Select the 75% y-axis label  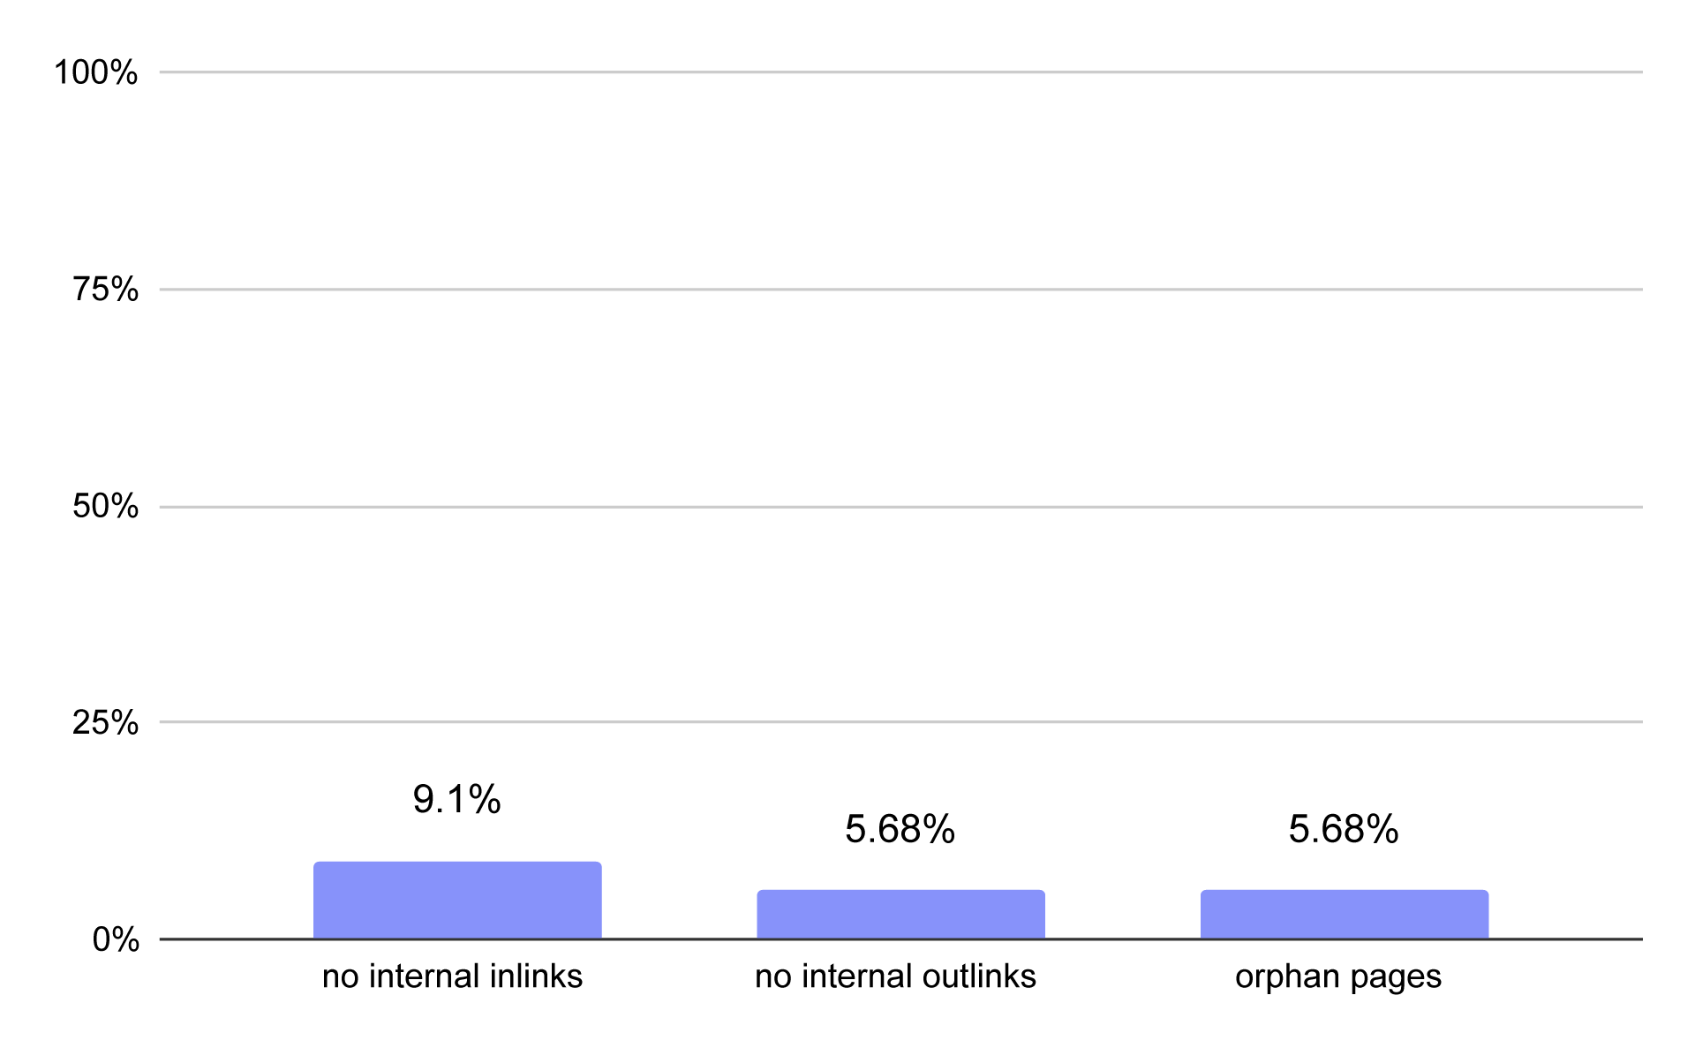coord(106,290)
